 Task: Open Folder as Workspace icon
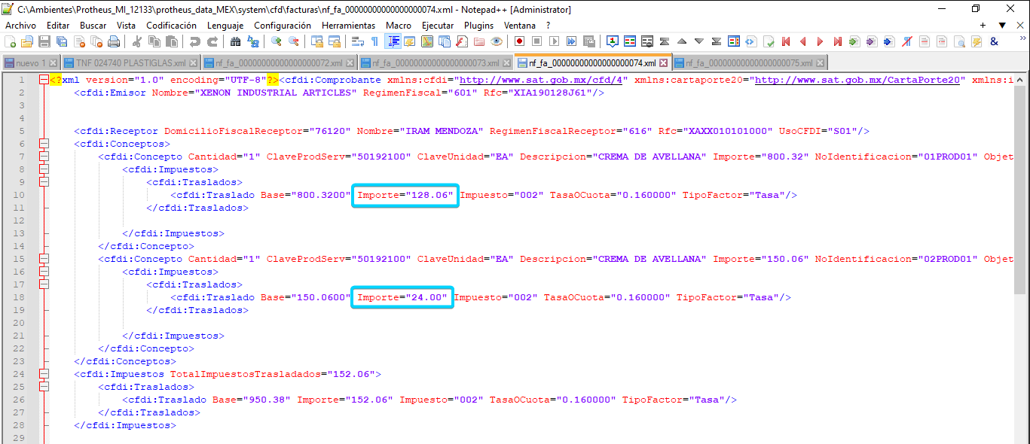coord(478,41)
